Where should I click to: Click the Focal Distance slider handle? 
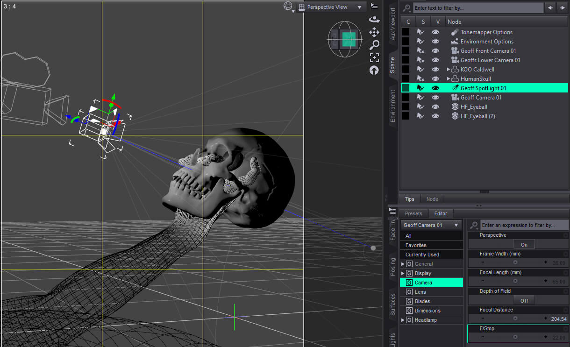pos(515,319)
